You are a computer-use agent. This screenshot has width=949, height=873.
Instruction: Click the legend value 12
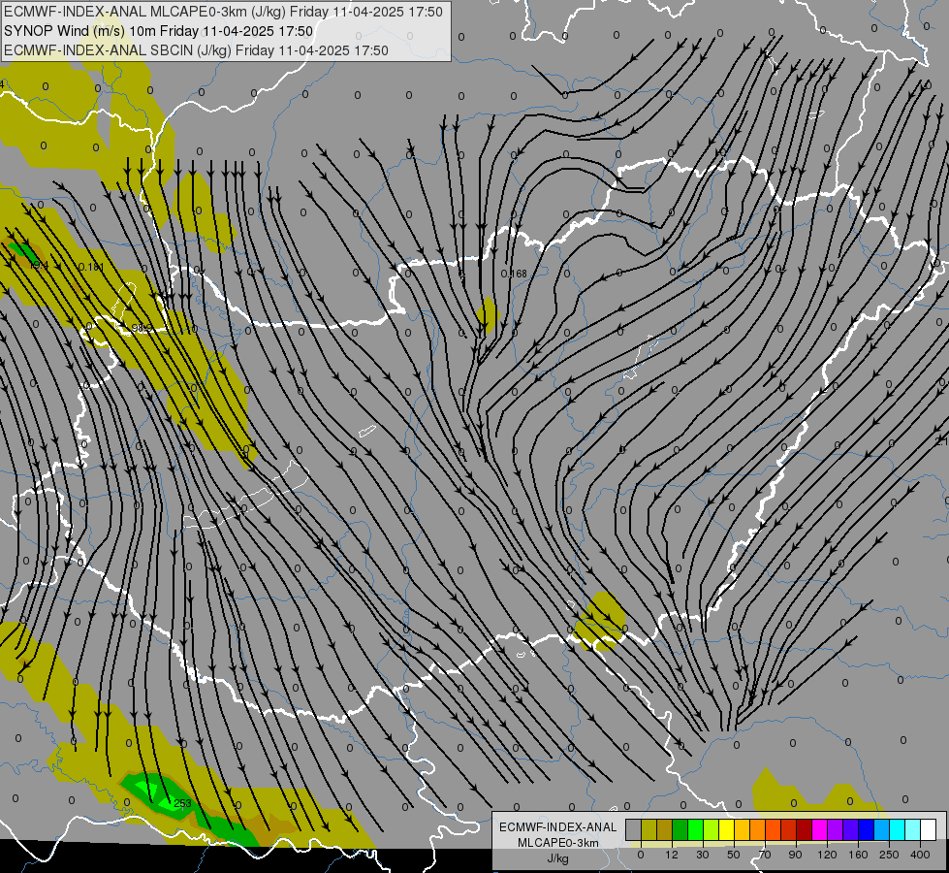672,855
